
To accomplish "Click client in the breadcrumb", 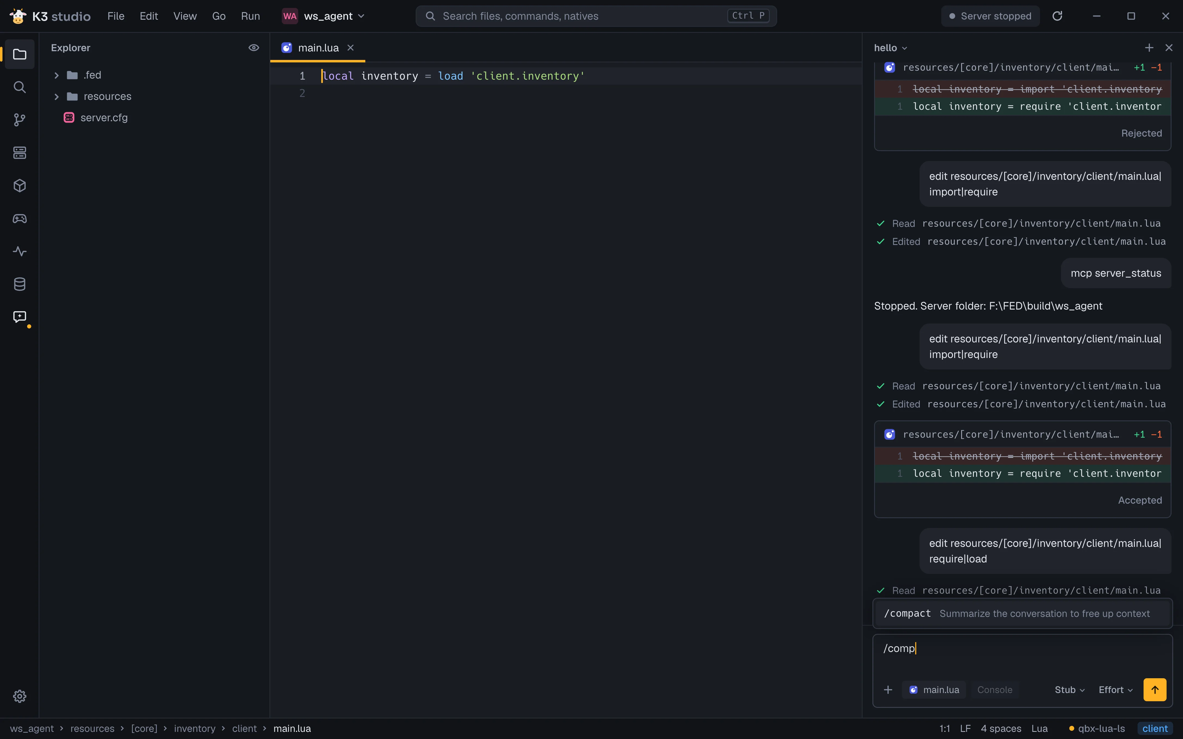I will [245, 728].
